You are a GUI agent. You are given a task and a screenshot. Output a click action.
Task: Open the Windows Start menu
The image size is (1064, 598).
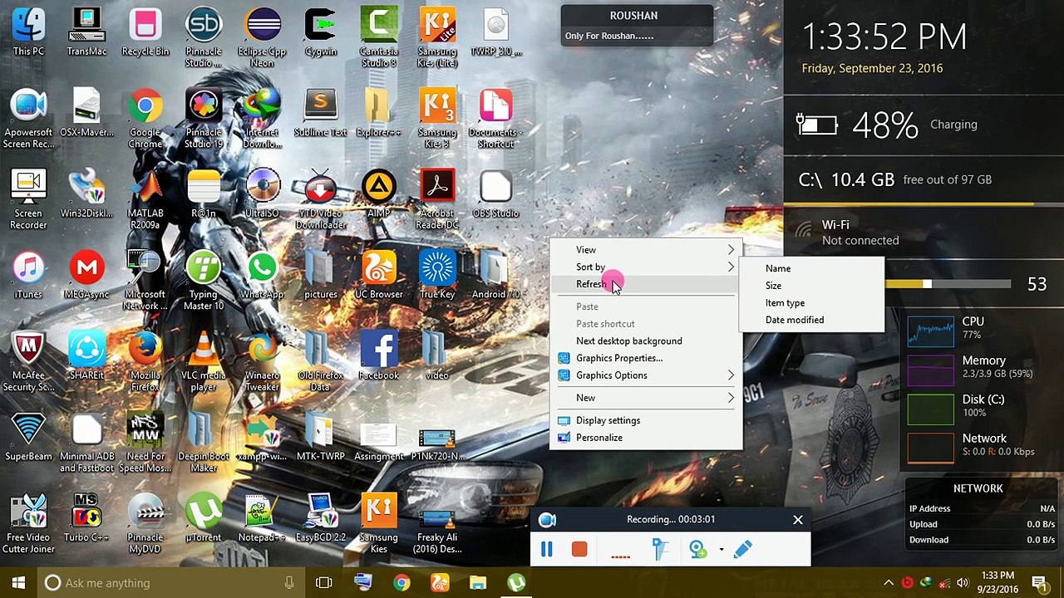(19, 583)
